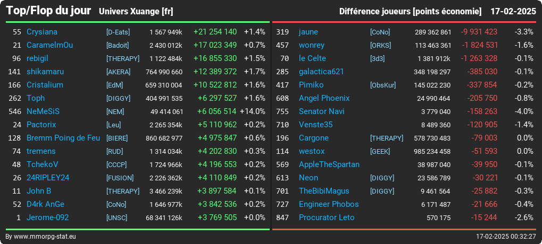The width and height of the screenshot is (542, 244).
Task: Click CoNo tag in jaune row
Action: tap(380, 32)
